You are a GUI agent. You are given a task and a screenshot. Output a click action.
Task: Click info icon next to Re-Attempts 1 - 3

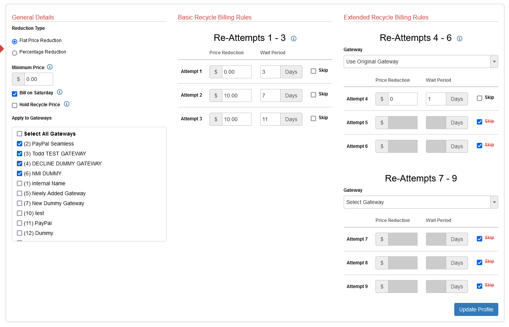tap(294, 39)
